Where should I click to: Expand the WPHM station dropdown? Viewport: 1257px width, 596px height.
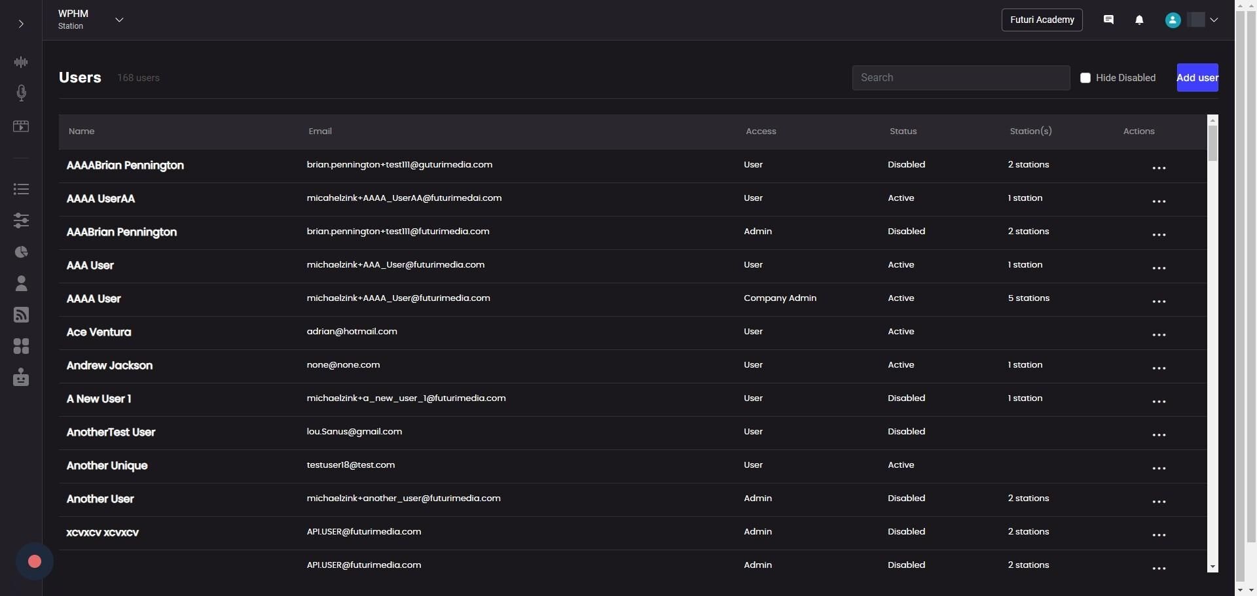pyautogui.click(x=119, y=20)
